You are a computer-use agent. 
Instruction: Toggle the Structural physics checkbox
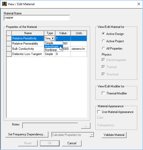click(x=103, y=74)
